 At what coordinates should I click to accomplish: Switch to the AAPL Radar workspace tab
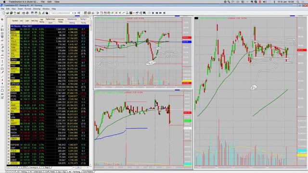click(50, 172)
